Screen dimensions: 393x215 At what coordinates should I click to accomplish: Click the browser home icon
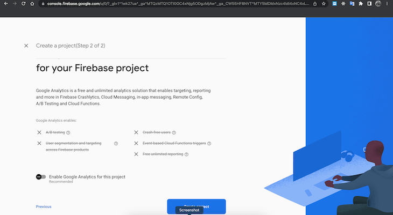click(x=33, y=4)
